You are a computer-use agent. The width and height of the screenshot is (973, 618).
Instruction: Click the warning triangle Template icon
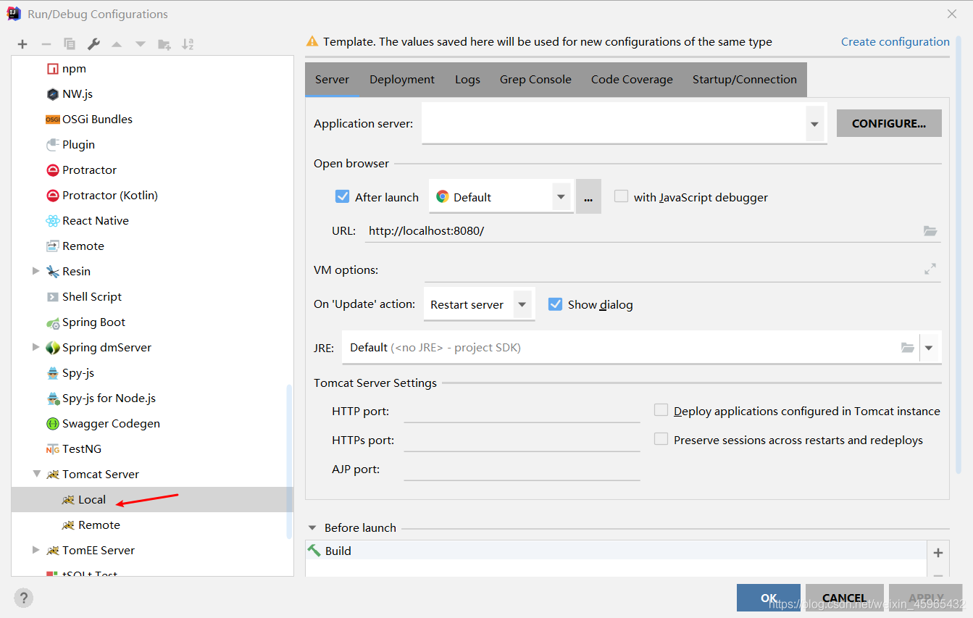pyautogui.click(x=312, y=42)
